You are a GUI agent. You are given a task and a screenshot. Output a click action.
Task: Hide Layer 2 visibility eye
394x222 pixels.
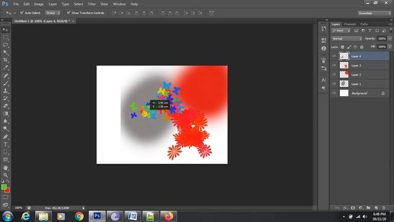pyautogui.click(x=334, y=75)
